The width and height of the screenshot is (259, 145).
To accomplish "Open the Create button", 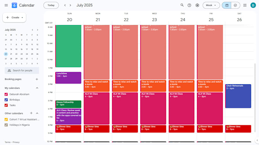I will (x=14, y=17).
